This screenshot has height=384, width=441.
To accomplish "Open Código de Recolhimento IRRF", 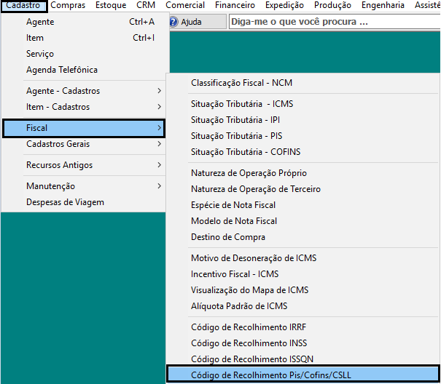I will click(x=303, y=327).
